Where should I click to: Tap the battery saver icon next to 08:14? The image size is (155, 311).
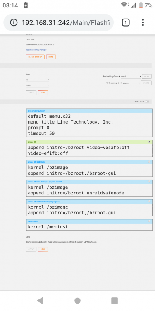click(x=26, y=5)
